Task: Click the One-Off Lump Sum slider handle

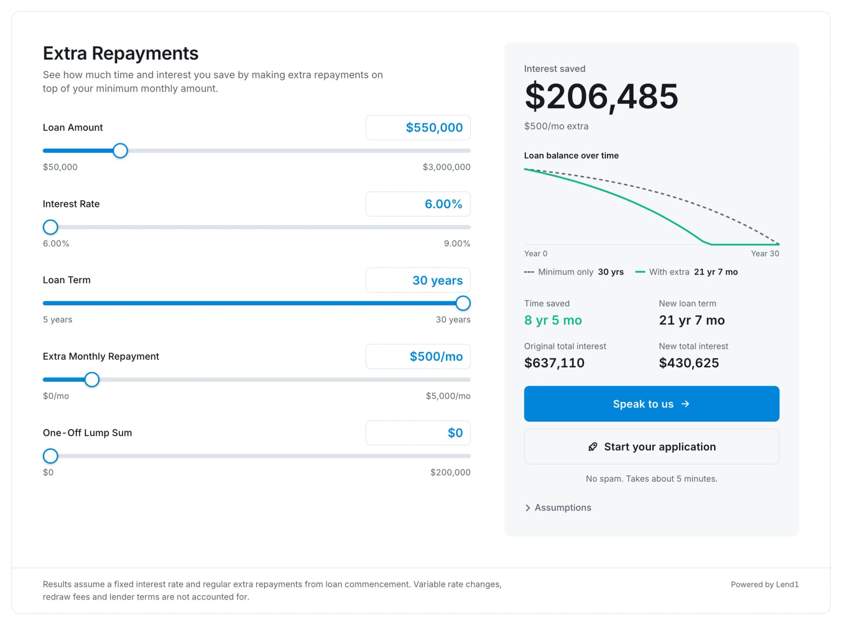Action: [x=50, y=456]
